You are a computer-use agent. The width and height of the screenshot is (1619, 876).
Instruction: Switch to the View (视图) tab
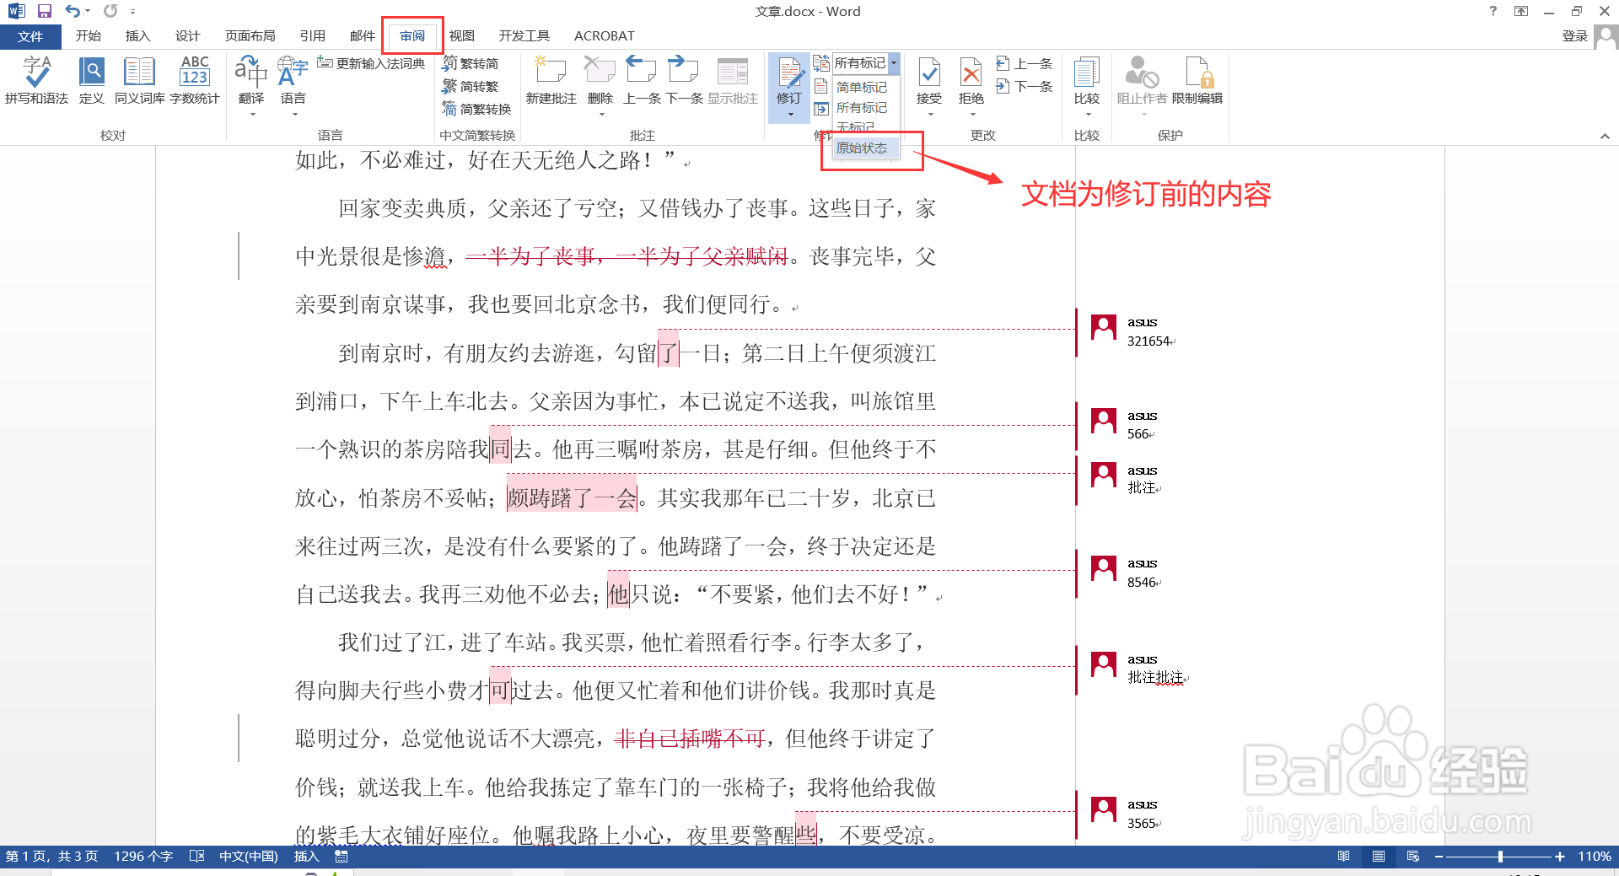coord(461,36)
